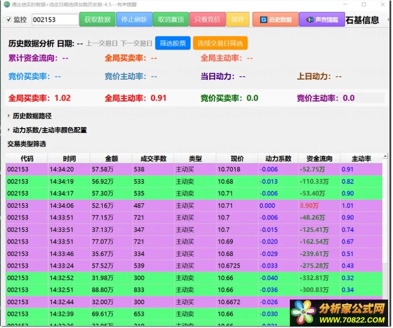Viewport: 393px width, 328px height.
Task: Click the blue 筛选股票 button
Action: [173, 43]
